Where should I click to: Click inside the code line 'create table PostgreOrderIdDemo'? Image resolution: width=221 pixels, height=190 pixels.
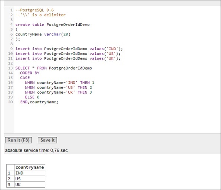point(52,25)
